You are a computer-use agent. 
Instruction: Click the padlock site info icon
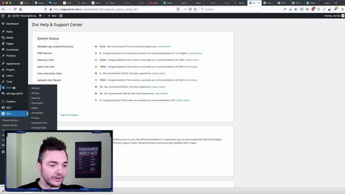51,9
